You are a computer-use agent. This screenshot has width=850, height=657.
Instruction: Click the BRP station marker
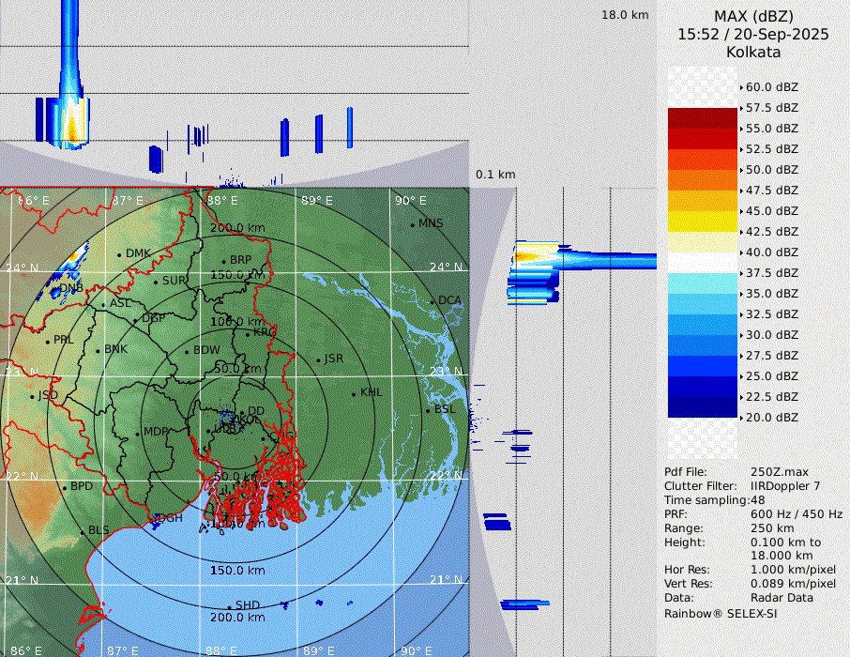(x=223, y=261)
